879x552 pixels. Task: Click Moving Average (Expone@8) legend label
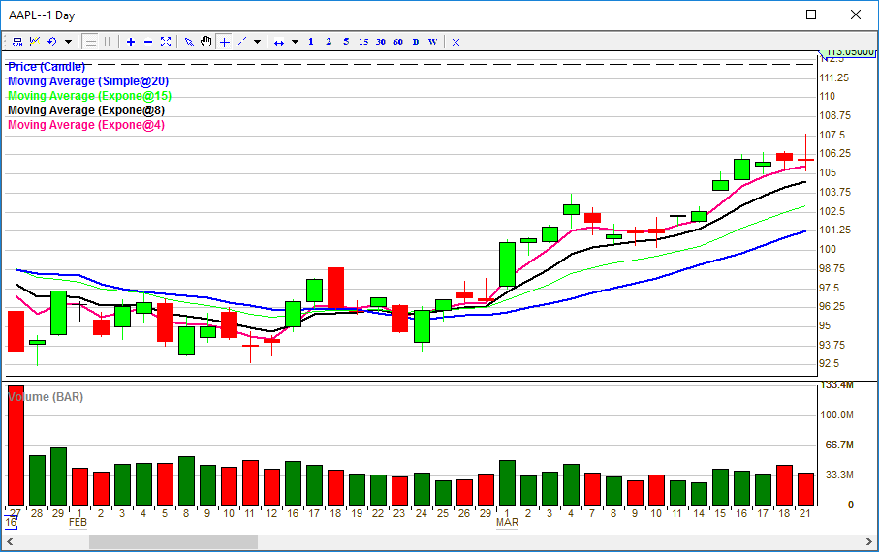[x=86, y=110]
